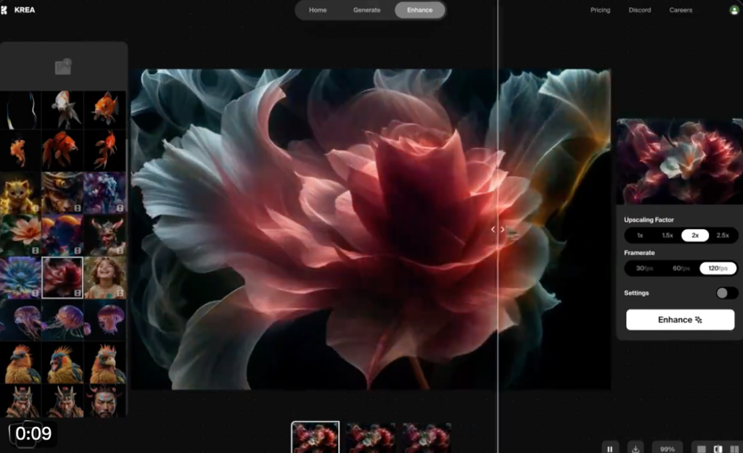Viewport: 743px width, 453px height.
Task: Select the laughing child thumbnail
Action: [105, 277]
